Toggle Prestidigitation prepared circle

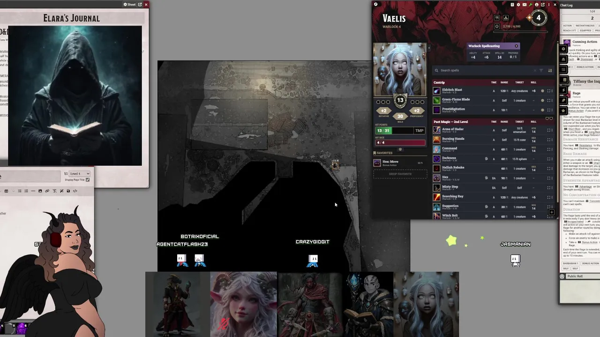point(542,110)
